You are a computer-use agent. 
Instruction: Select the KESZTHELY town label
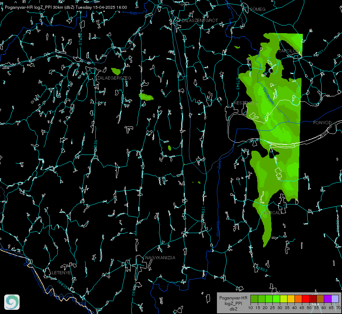pos(246,103)
